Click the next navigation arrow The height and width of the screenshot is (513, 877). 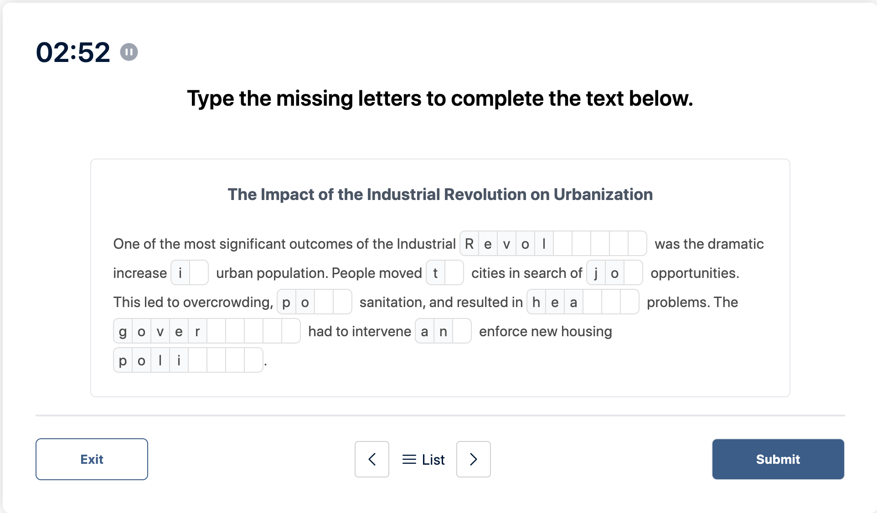(474, 460)
